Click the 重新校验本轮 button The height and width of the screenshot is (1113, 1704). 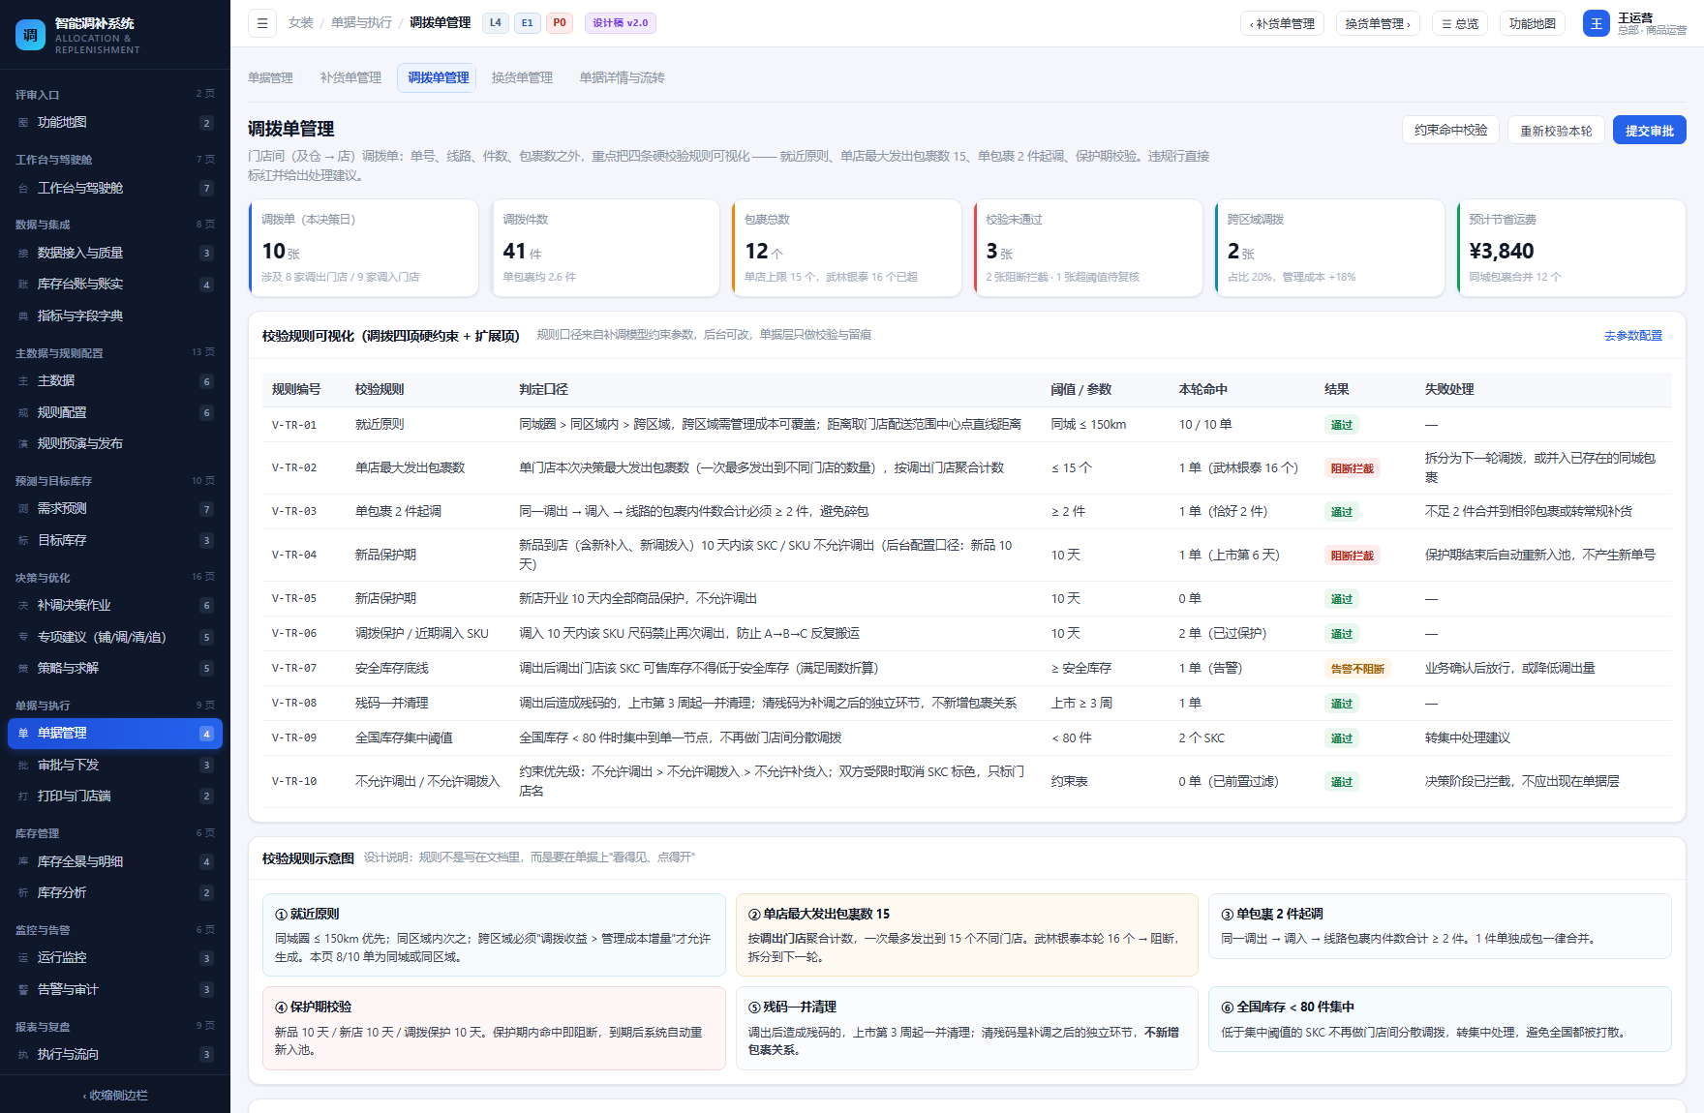coord(1556,131)
